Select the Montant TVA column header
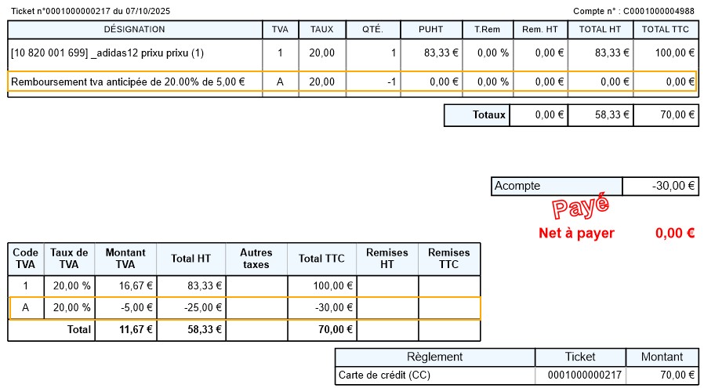The image size is (704, 388). click(x=125, y=258)
